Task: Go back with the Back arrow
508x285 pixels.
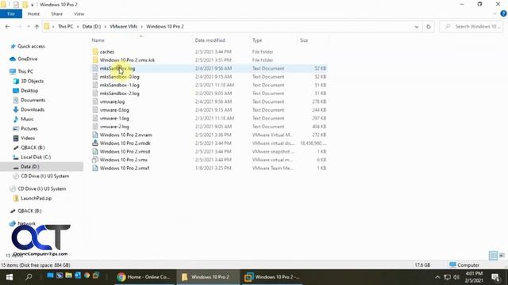Action: click(x=7, y=26)
